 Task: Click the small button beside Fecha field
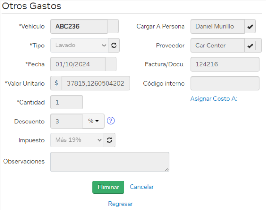click(111, 64)
